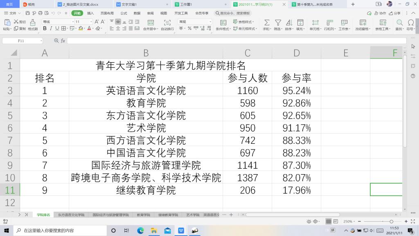This screenshot has width=419, height=236.
Task: Click the Filter (筛选) funnel icon
Action: 278,23
